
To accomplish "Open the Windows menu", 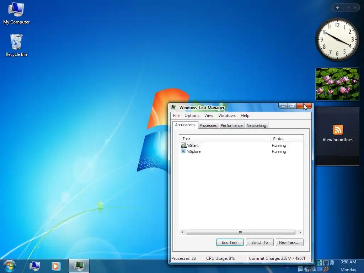I will pos(227,116).
